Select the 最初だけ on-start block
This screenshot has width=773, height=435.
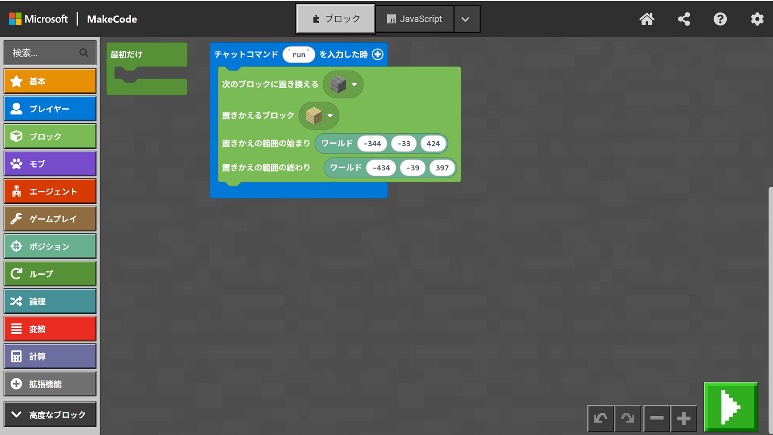coord(126,54)
